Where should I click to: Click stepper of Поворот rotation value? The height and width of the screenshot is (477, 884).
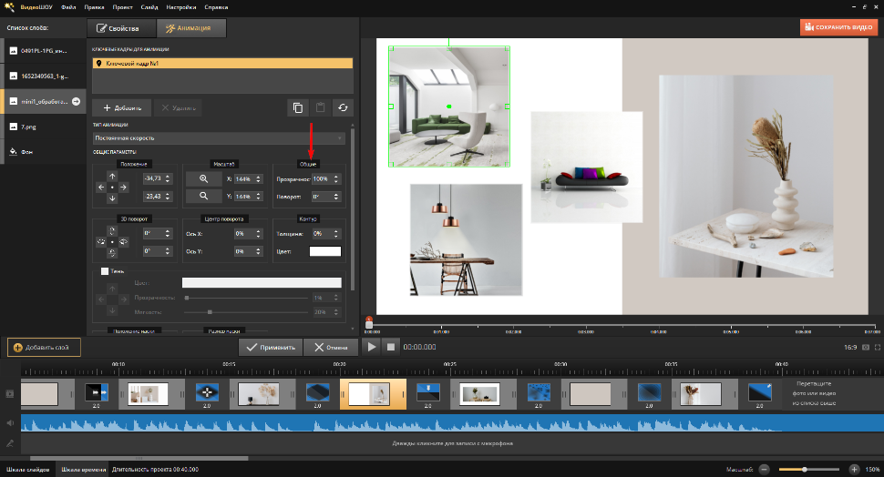point(336,196)
